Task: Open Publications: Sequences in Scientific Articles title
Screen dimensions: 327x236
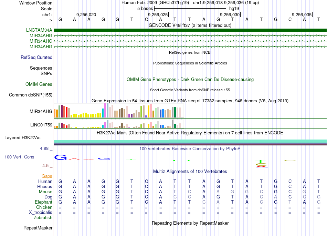Action: click(x=190, y=63)
